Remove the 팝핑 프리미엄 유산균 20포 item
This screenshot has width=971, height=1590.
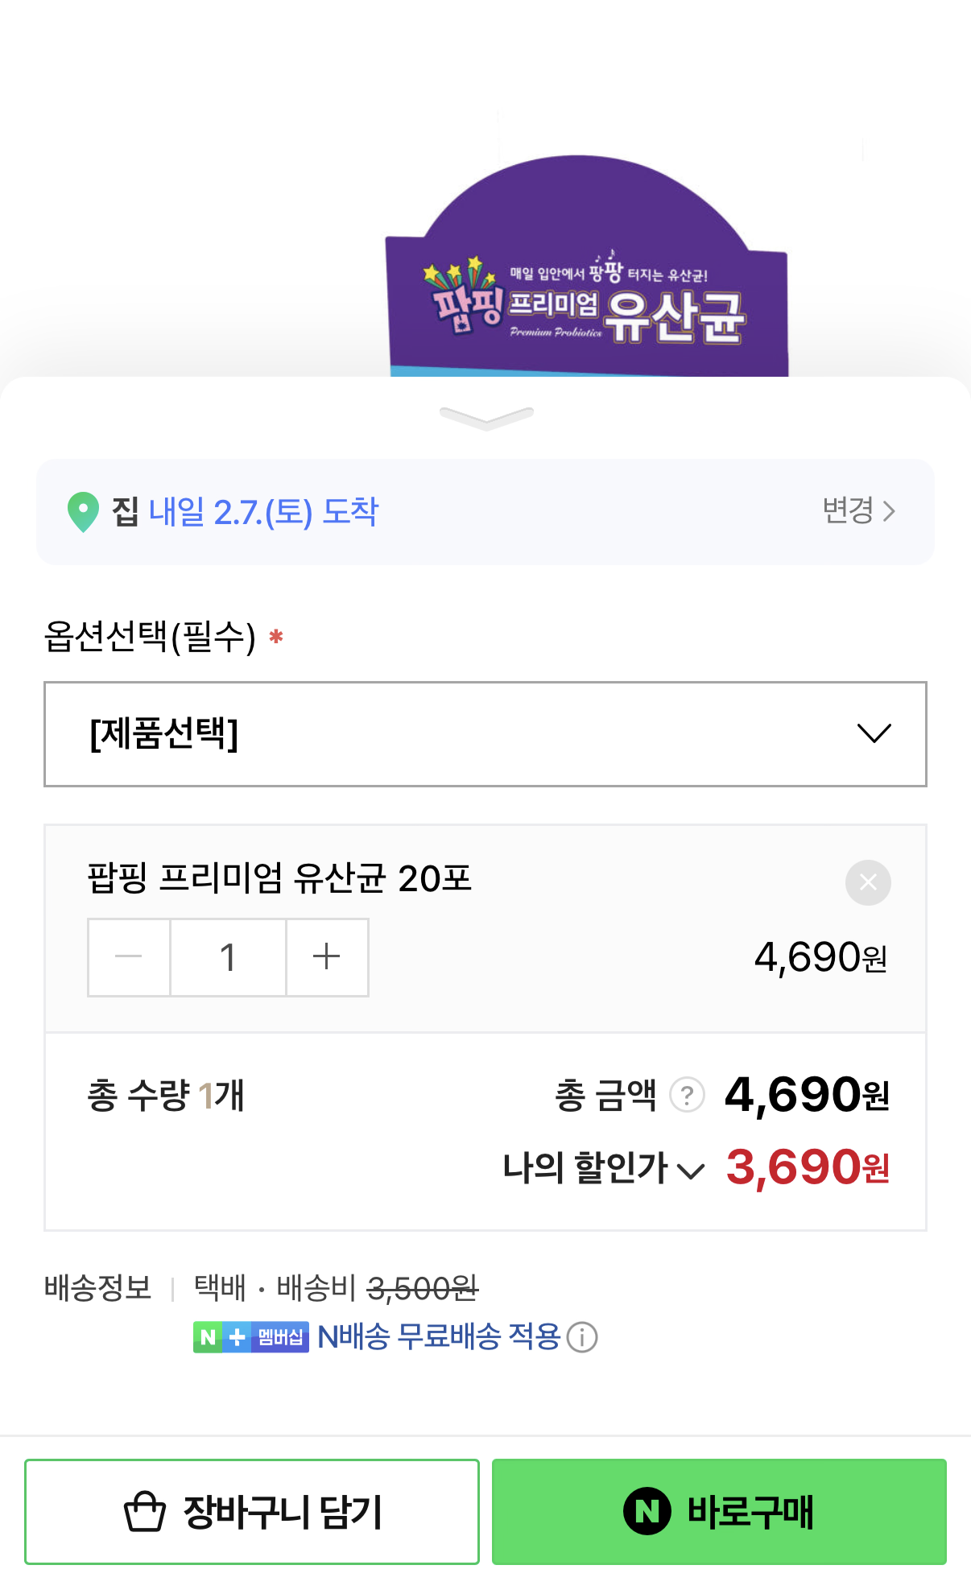click(x=868, y=882)
